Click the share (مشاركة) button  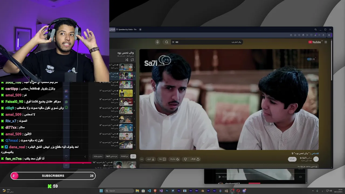[175, 159]
